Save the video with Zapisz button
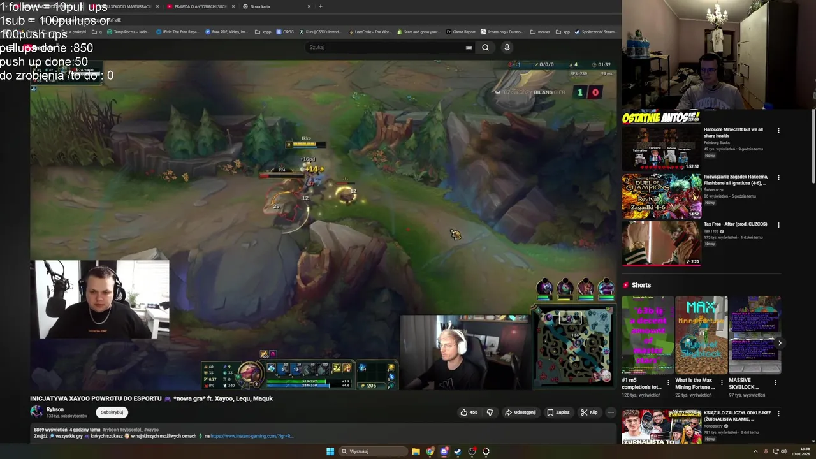This screenshot has width=816, height=459. [558, 412]
